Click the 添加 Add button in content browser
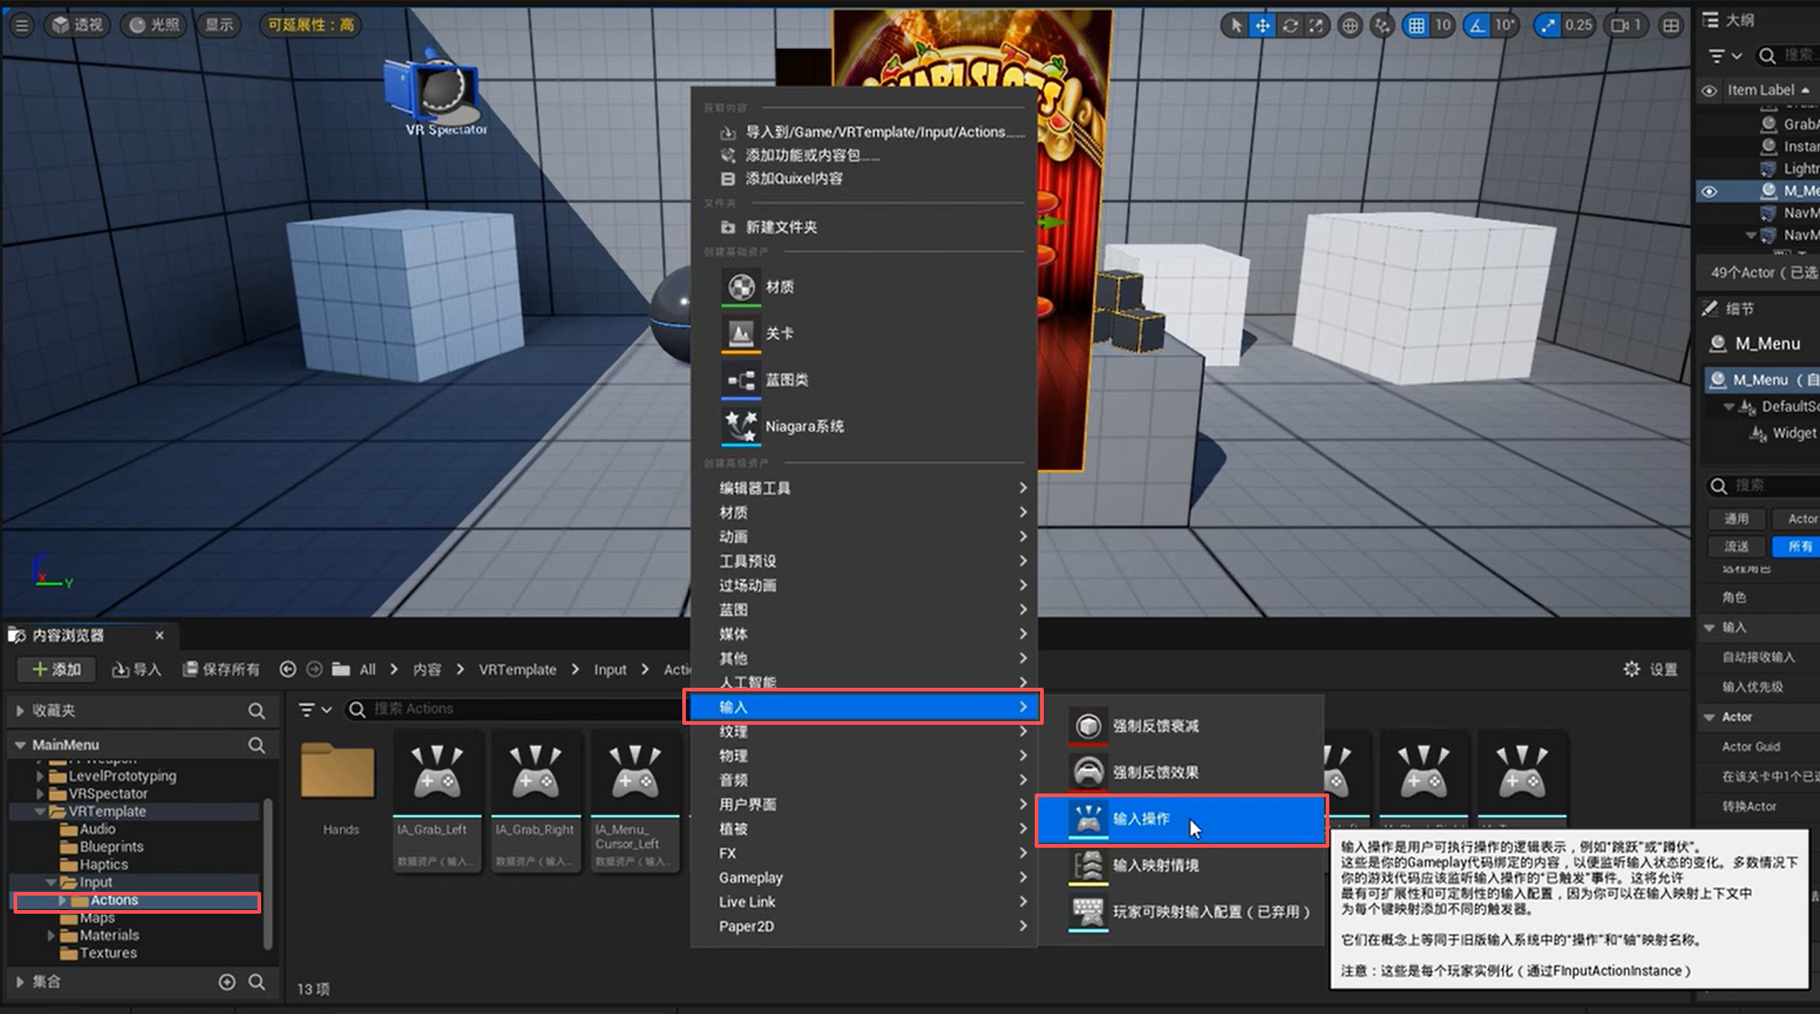 pos(57,669)
